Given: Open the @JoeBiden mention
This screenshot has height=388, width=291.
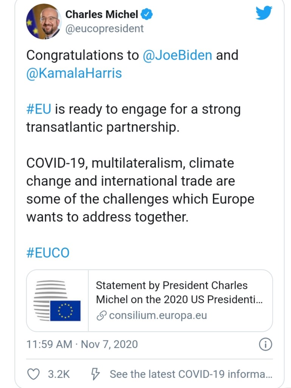Looking at the screenshot, I should point(177,55).
